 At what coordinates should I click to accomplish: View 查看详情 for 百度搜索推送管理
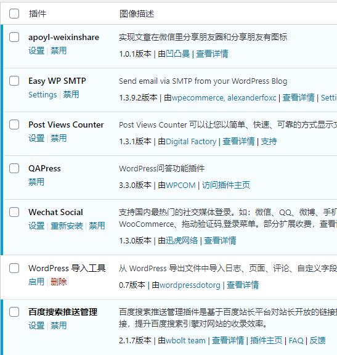pos(228,340)
